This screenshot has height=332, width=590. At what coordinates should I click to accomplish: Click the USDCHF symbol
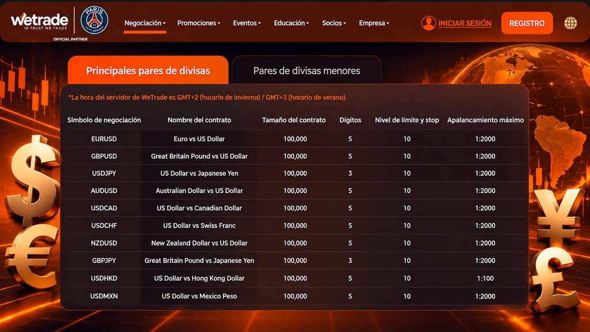coord(104,225)
